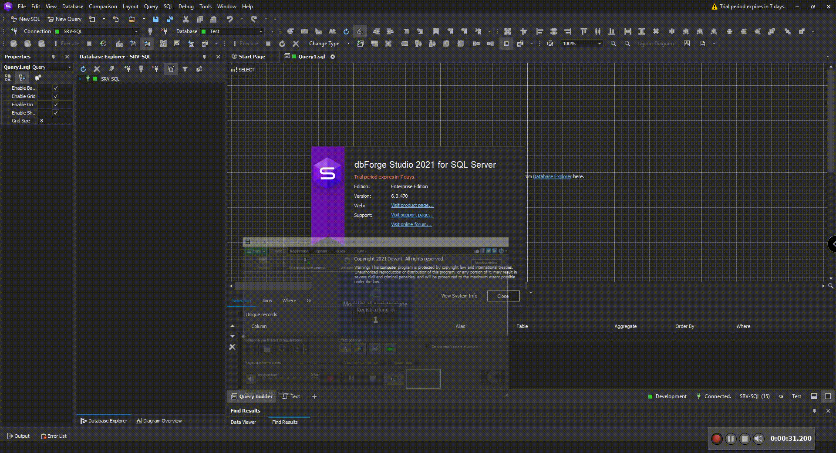Click the Grid Size value field
Image resolution: width=836 pixels, height=453 pixels.
[x=56, y=121]
